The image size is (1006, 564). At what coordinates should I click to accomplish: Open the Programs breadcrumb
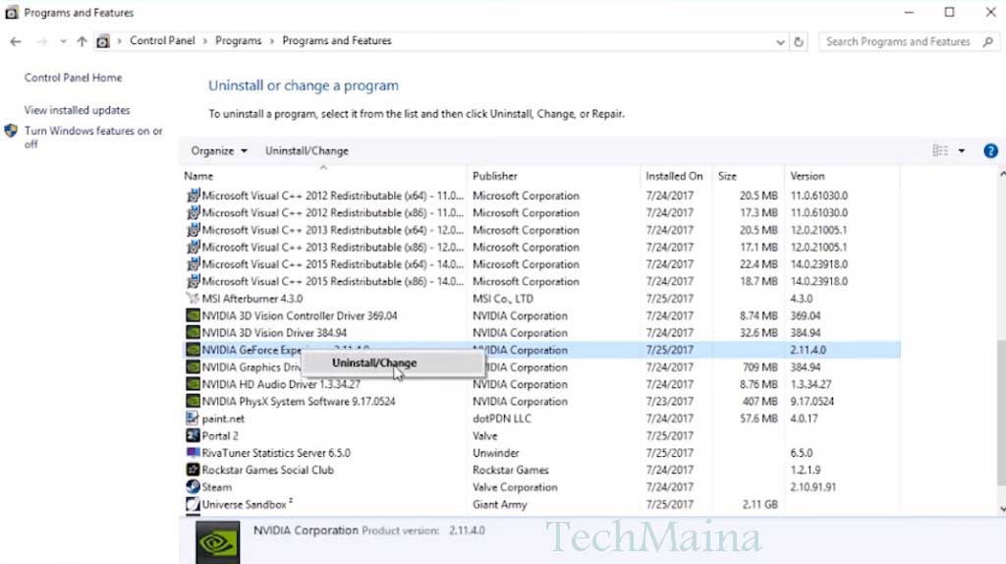coord(238,40)
